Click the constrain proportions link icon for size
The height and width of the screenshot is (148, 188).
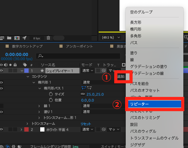point(83,94)
